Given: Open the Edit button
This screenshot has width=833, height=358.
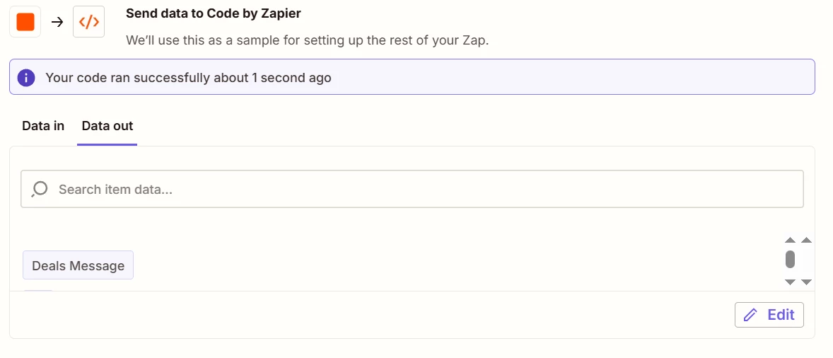Looking at the screenshot, I should pyautogui.click(x=769, y=315).
